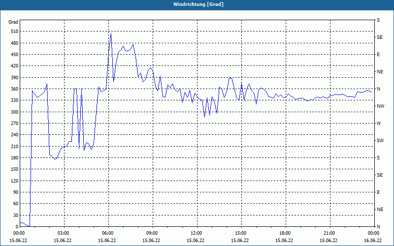Click the 12:00 time label
Screen dimensions: 394x246
click(x=197, y=233)
